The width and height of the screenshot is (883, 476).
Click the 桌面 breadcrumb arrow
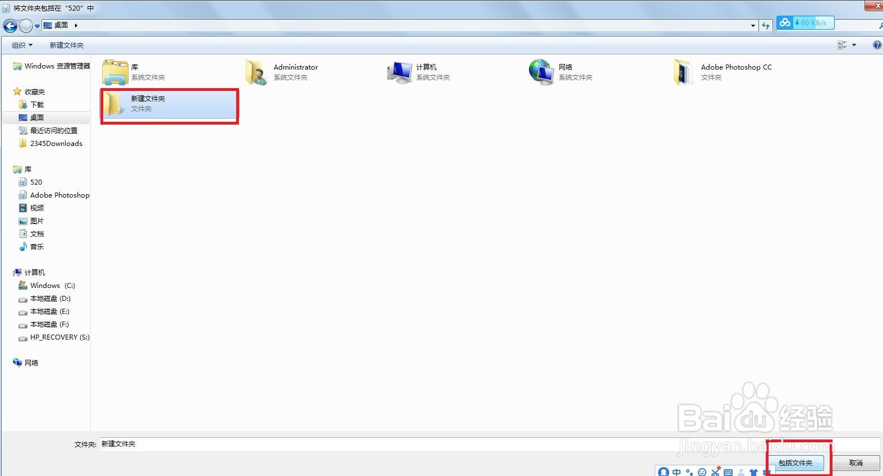(76, 25)
